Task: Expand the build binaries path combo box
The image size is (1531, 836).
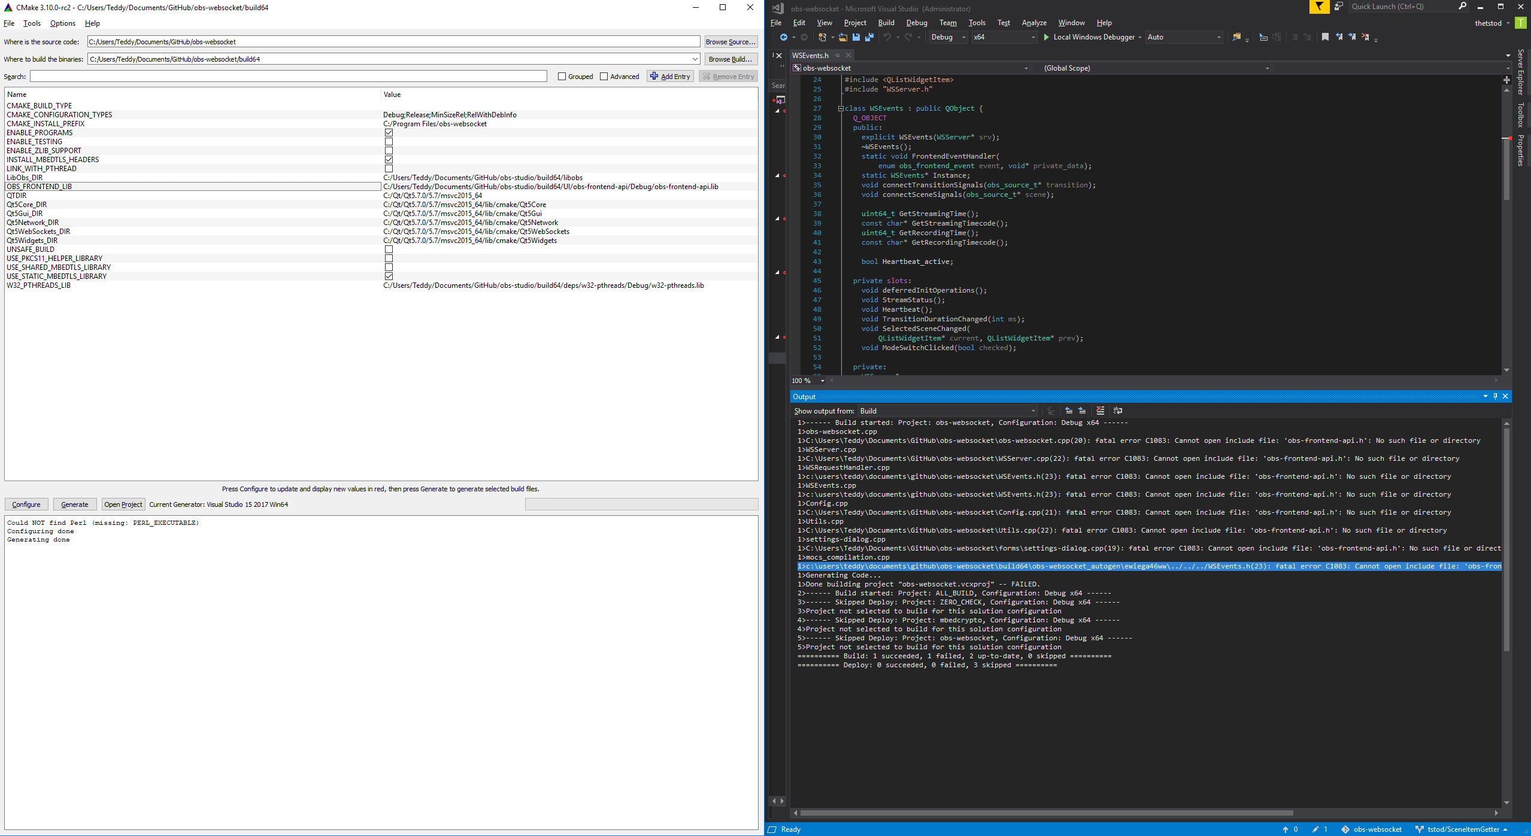Action: pos(695,59)
